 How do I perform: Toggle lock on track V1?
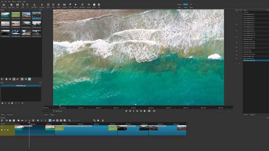point(2,130)
